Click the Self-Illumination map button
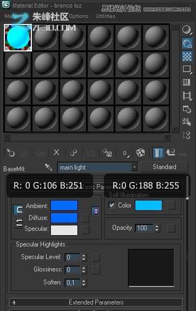 (x=172, y=205)
